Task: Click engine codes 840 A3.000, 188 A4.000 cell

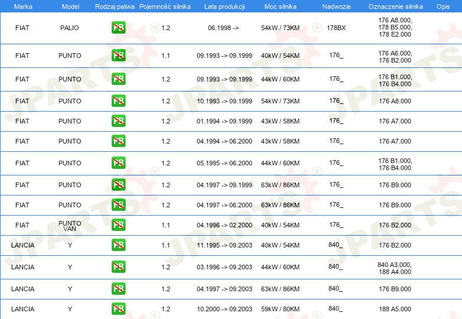Action: click(395, 268)
